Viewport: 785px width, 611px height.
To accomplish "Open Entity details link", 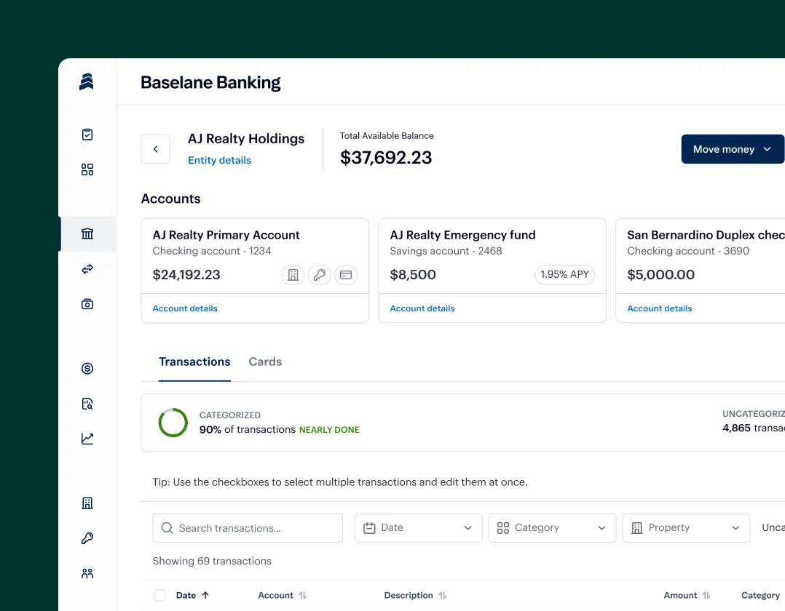I will (x=219, y=161).
